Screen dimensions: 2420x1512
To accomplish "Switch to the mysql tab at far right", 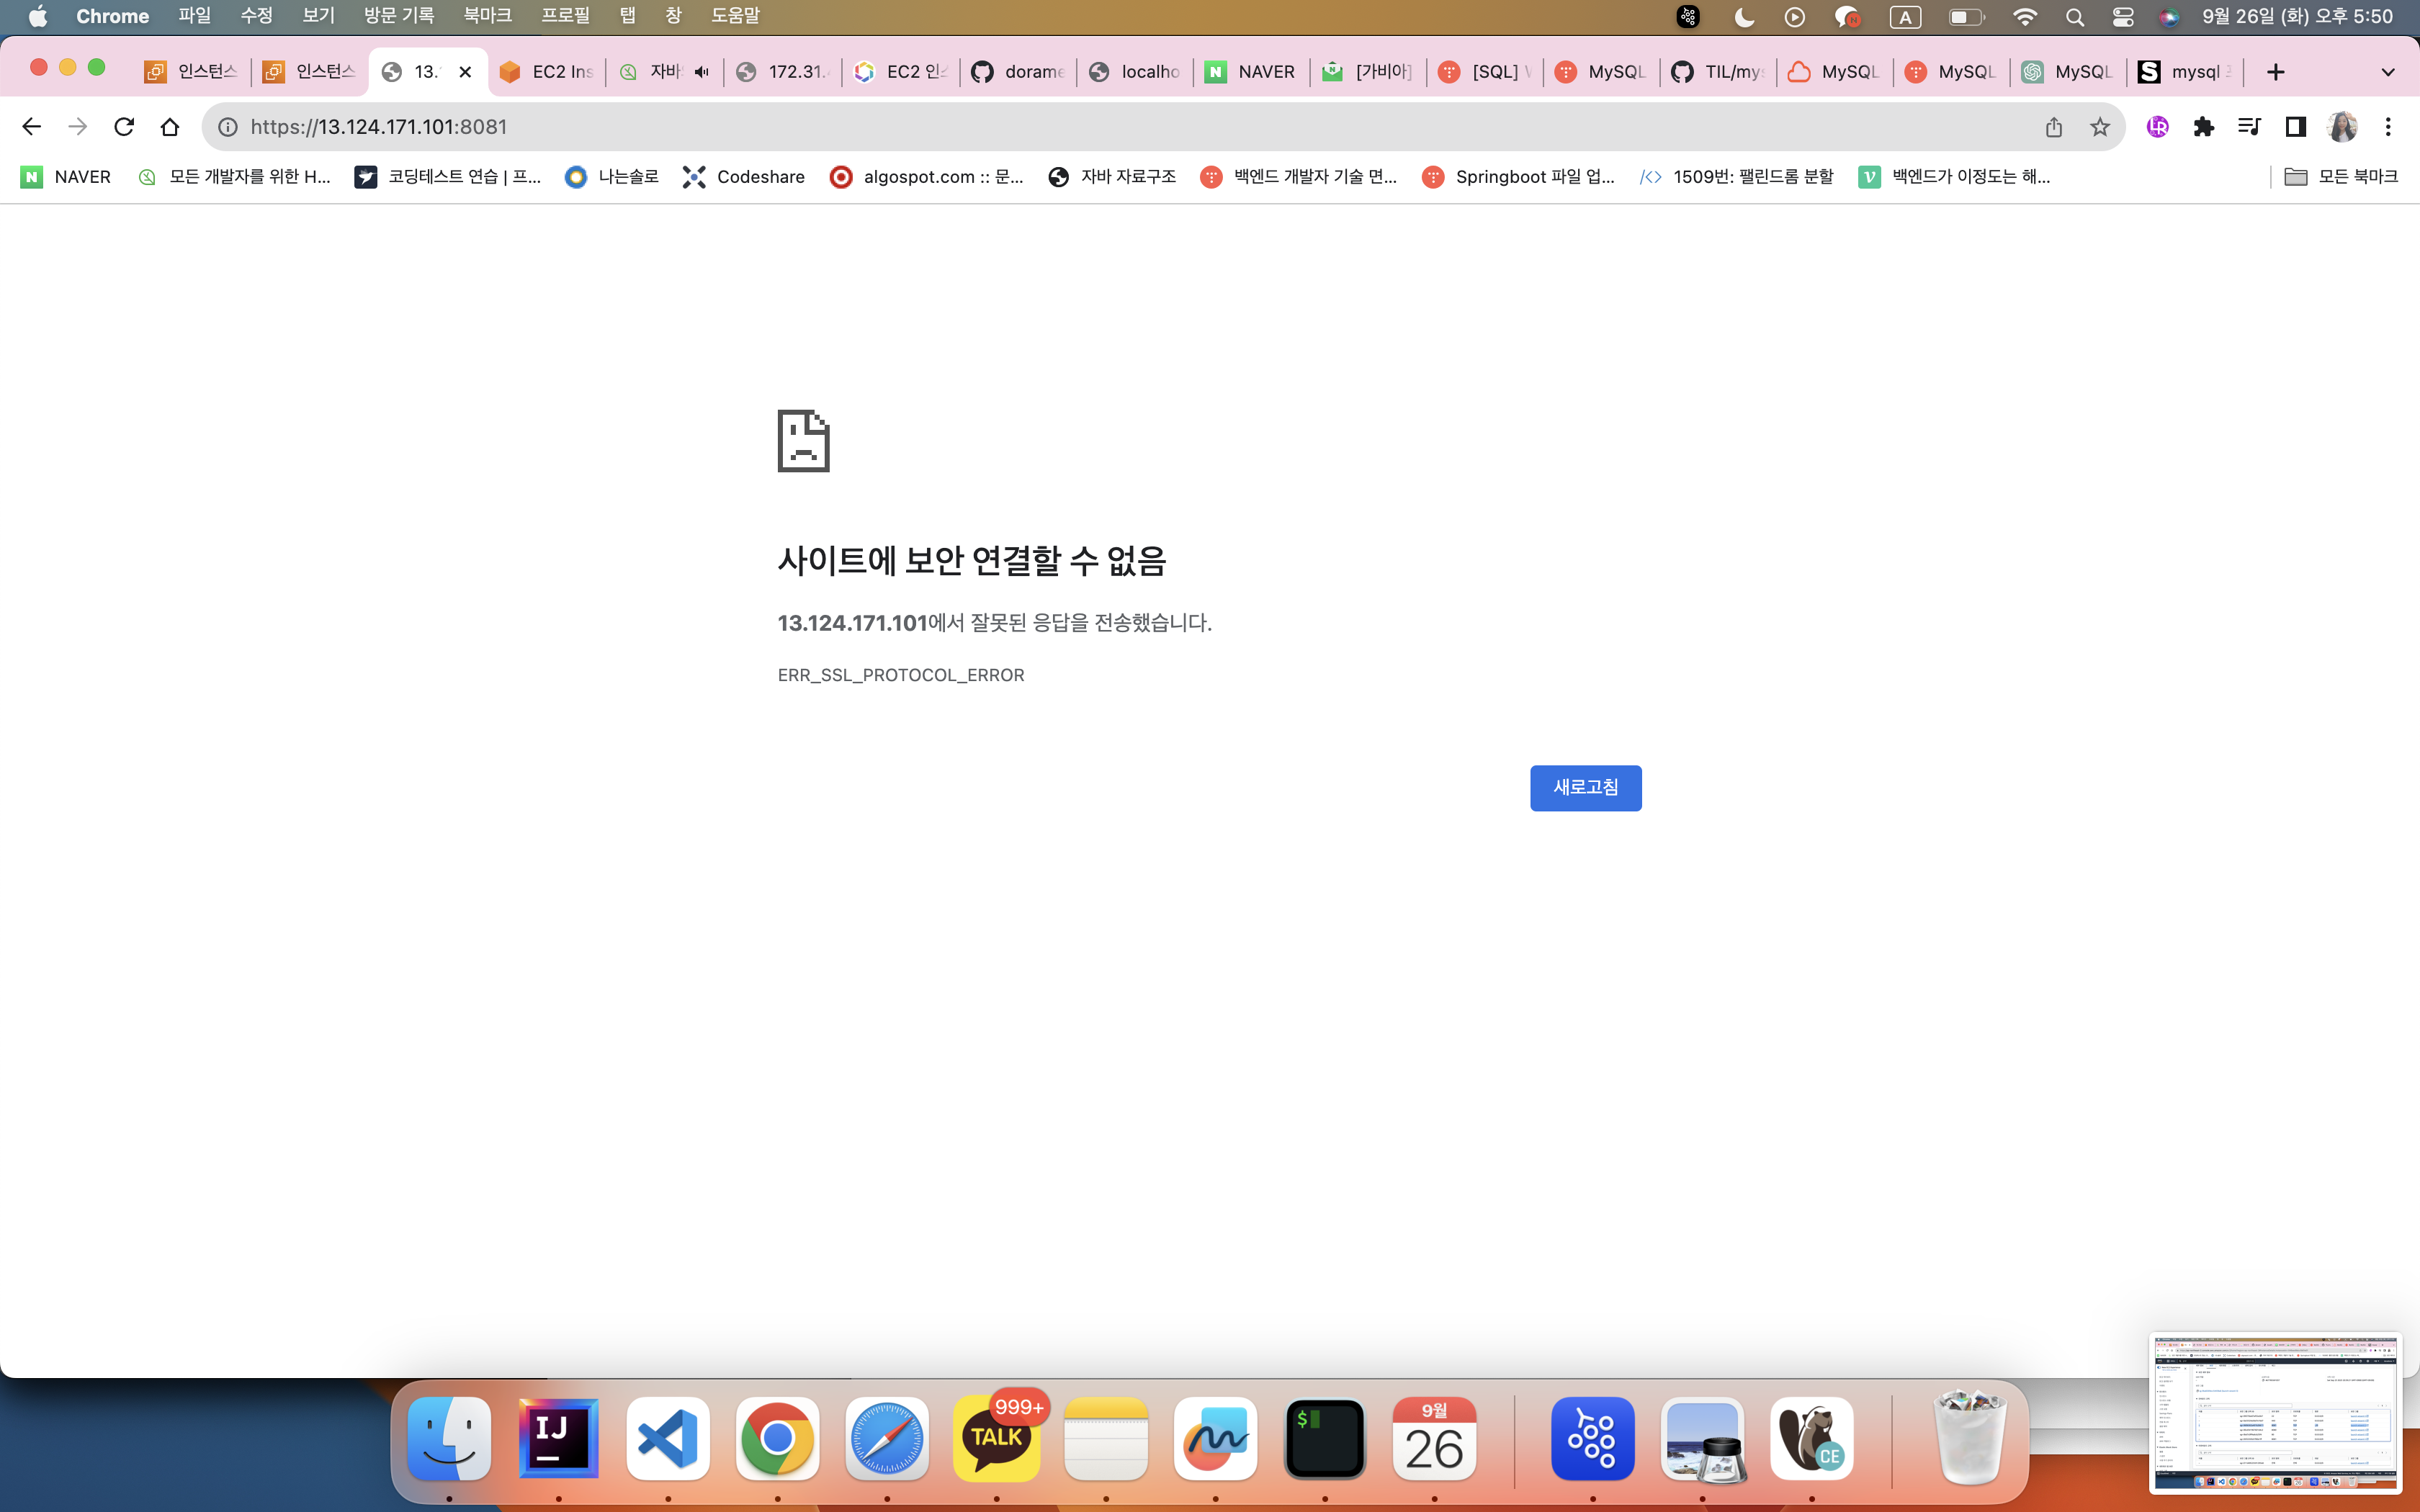I will click(x=2185, y=72).
